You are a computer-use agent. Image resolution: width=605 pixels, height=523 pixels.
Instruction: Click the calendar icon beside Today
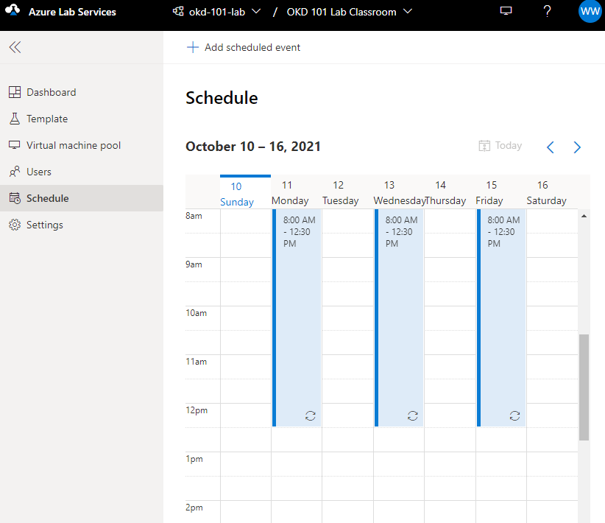(484, 146)
